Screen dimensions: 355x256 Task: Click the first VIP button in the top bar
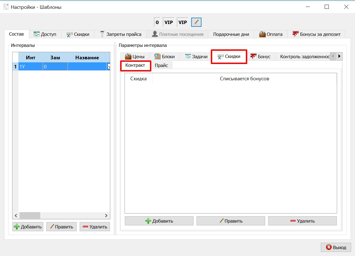tap(168, 22)
